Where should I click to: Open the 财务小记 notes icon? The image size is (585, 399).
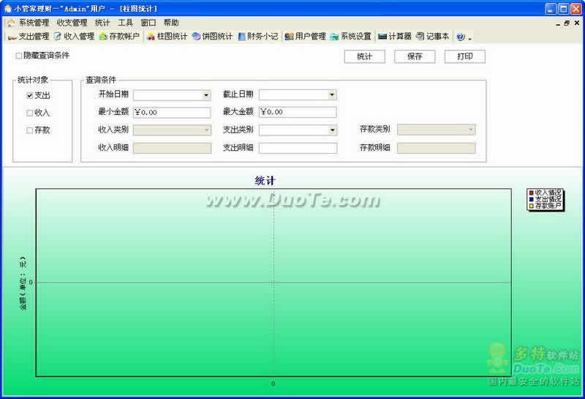242,36
